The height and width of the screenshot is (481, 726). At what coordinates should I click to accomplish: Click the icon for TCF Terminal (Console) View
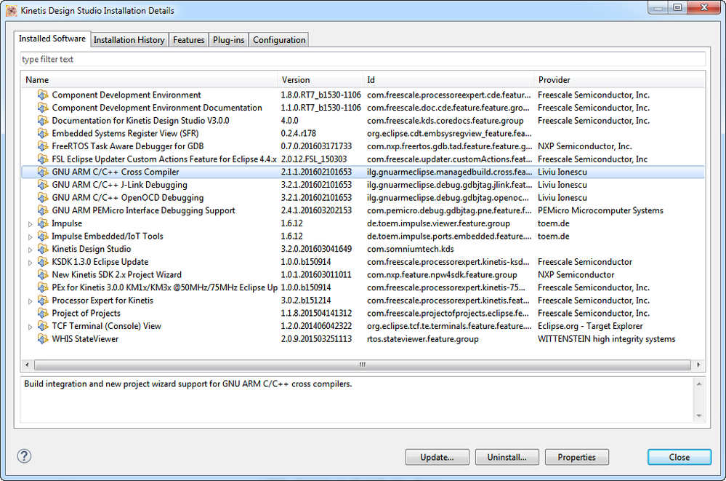point(43,326)
